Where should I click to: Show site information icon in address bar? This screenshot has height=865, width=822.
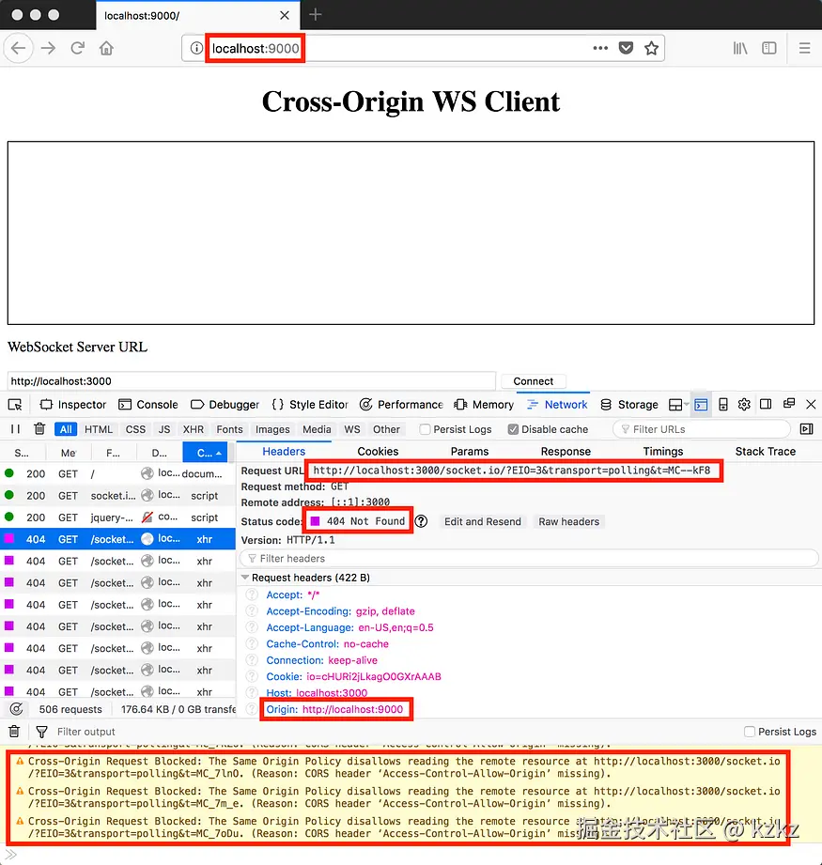(x=195, y=48)
